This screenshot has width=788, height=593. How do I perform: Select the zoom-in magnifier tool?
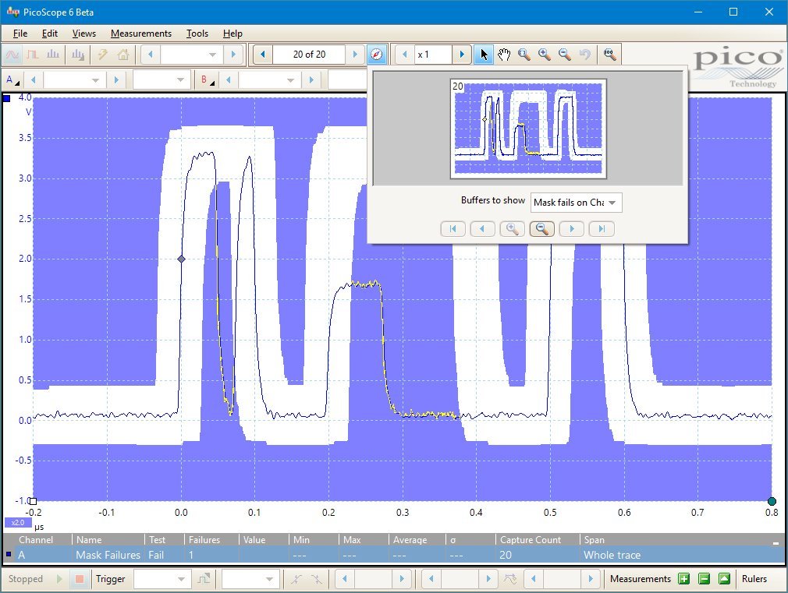click(545, 55)
